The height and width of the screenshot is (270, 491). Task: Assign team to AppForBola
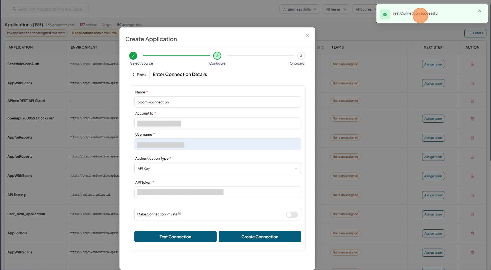433,233
